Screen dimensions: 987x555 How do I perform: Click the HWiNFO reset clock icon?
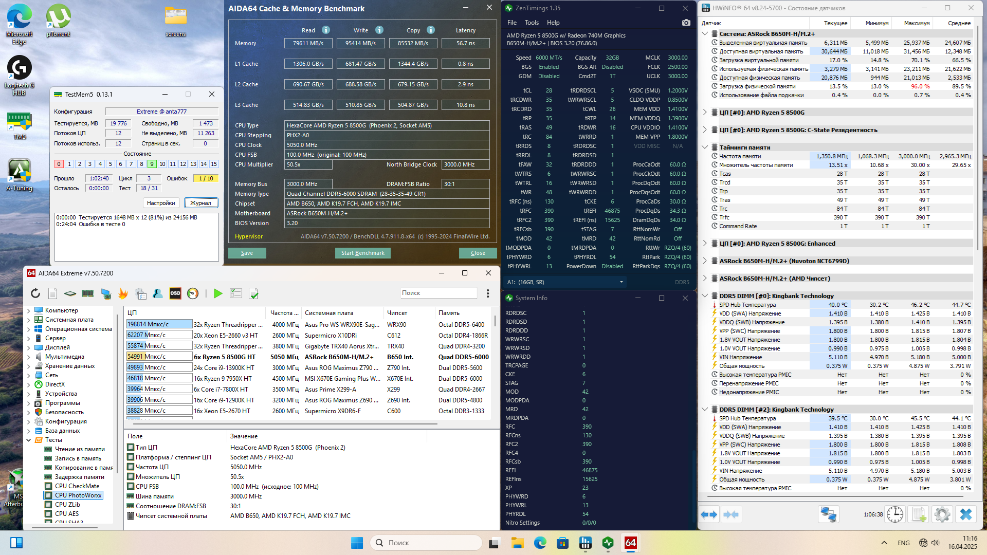(x=895, y=514)
